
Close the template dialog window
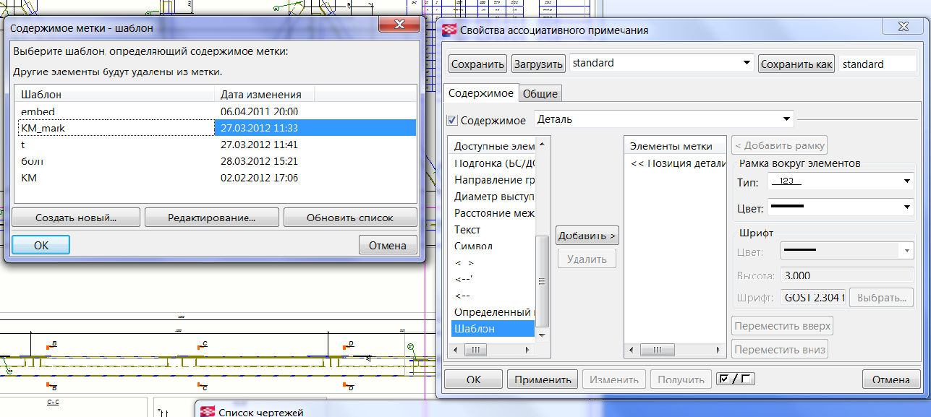pyautogui.click(x=399, y=24)
